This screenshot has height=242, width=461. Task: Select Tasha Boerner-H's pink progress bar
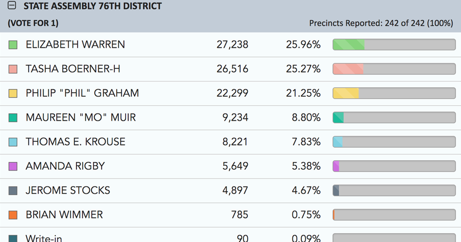[394, 69]
